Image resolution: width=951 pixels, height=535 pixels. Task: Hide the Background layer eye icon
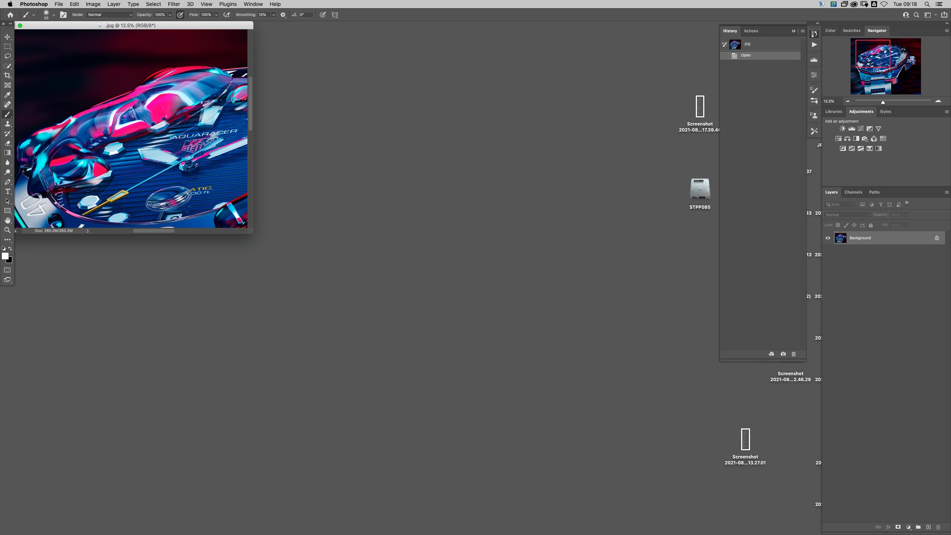coord(828,238)
